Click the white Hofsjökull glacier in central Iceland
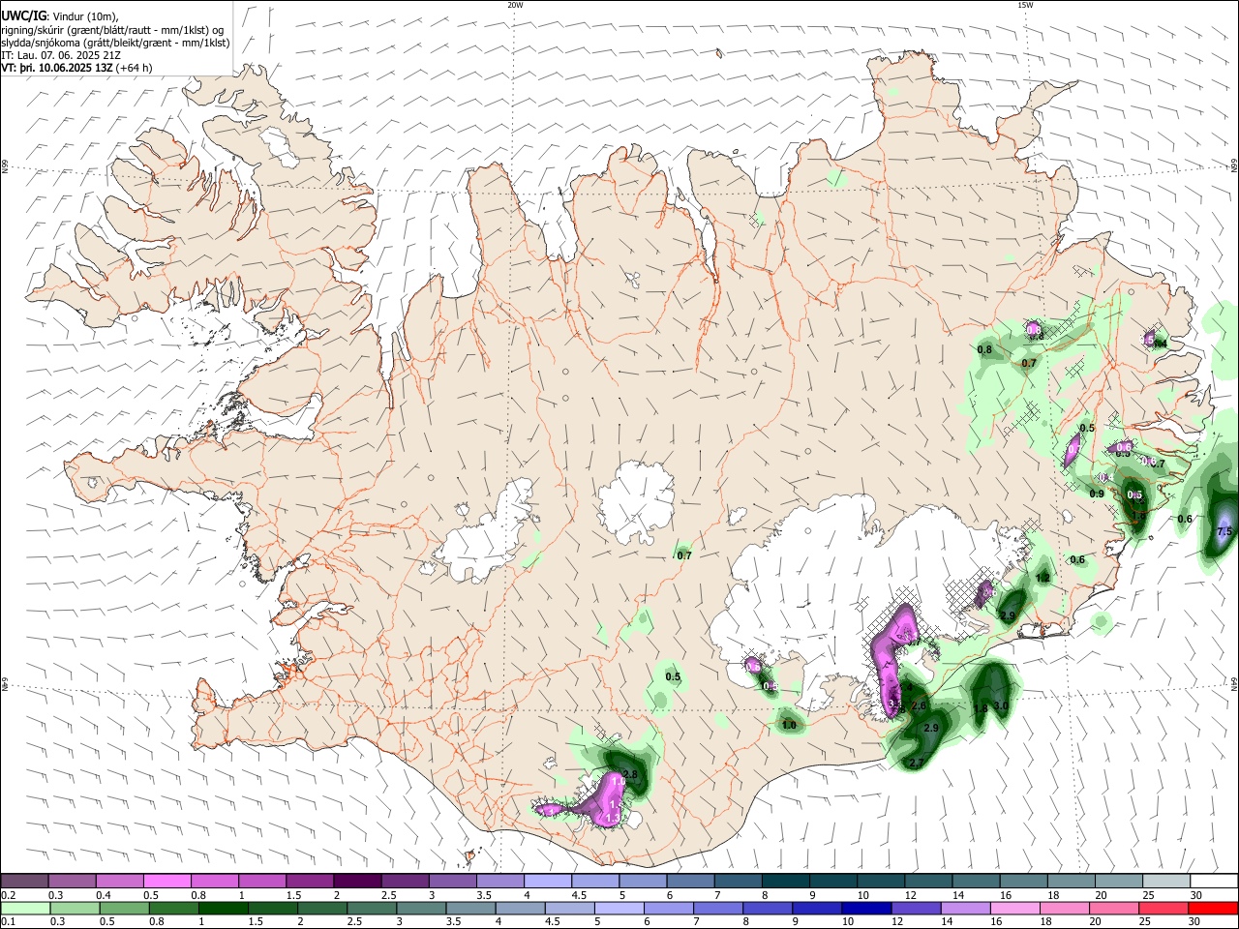 tap(636, 502)
